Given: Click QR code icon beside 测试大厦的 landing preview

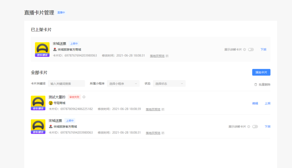Looking at the screenshot, I should pos(163,110).
